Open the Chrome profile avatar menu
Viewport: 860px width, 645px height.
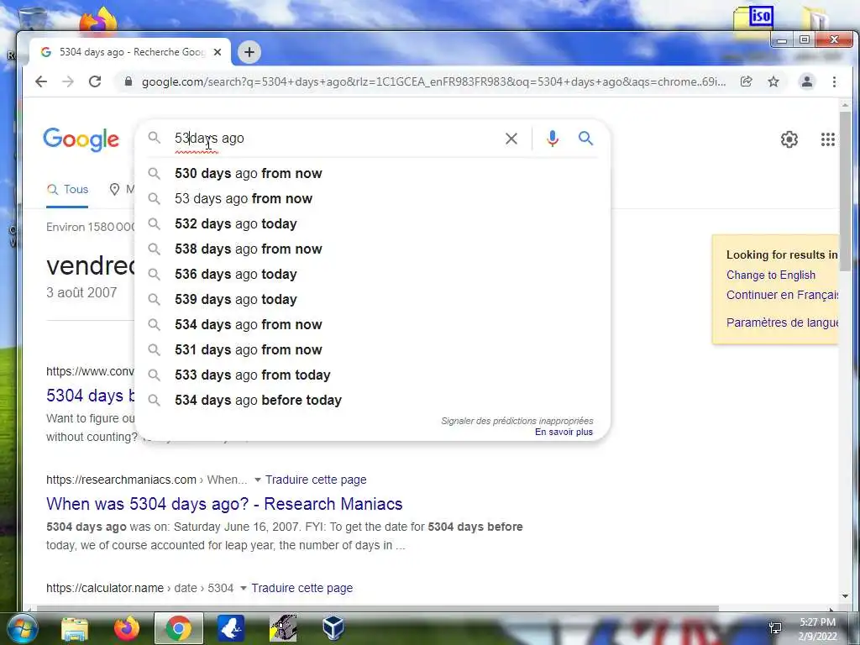pos(807,81)
